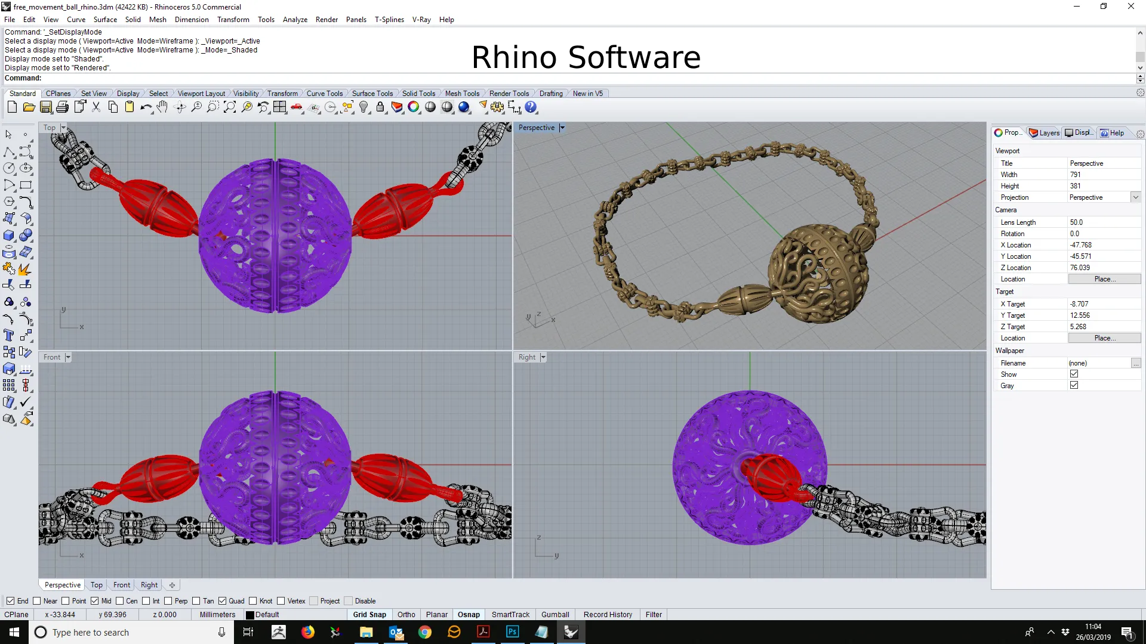Enable the Near osnap checkbox
The width and height of the screenshot is (1146, 644).
[37, 601]
